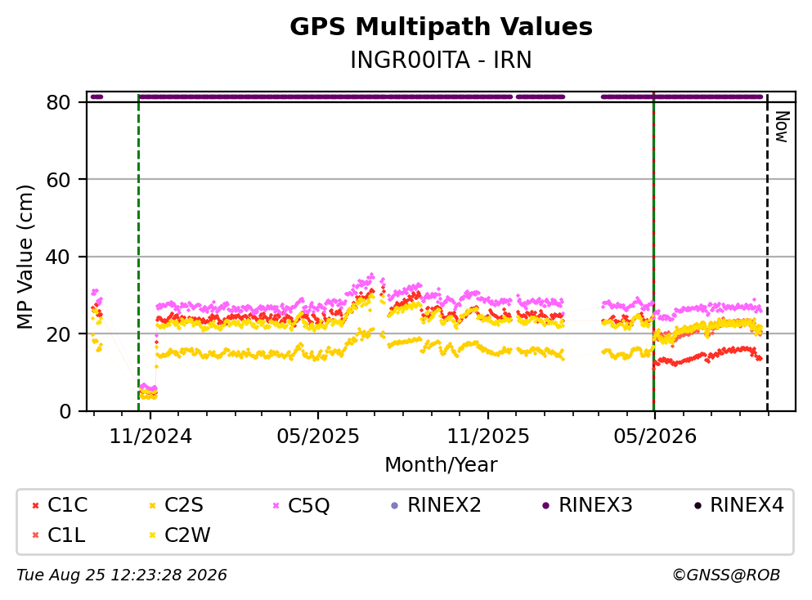Click the red C1C legend marker
812x600 pixels.
point(35,506)
